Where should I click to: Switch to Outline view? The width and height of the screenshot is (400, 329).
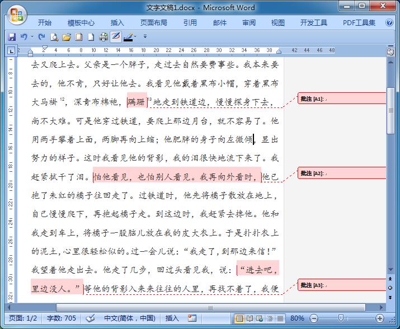coord(270,318)
